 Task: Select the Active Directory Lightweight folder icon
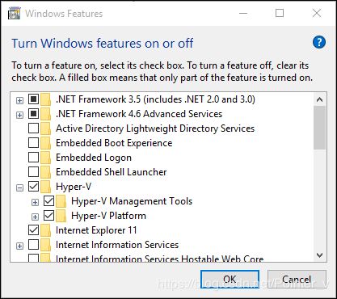point(46,128)
